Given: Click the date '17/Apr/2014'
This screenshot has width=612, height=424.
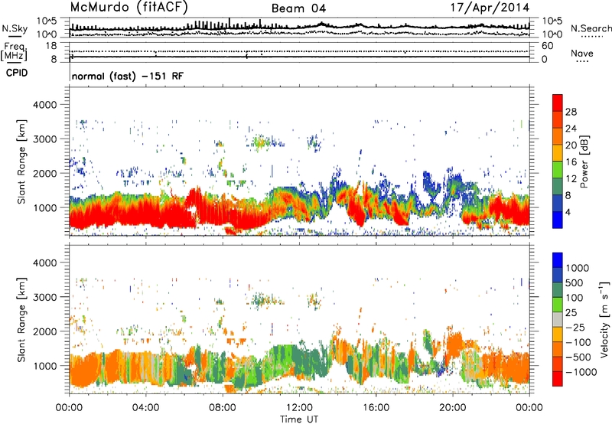Looking at the screenshot, I should point(490,8).
